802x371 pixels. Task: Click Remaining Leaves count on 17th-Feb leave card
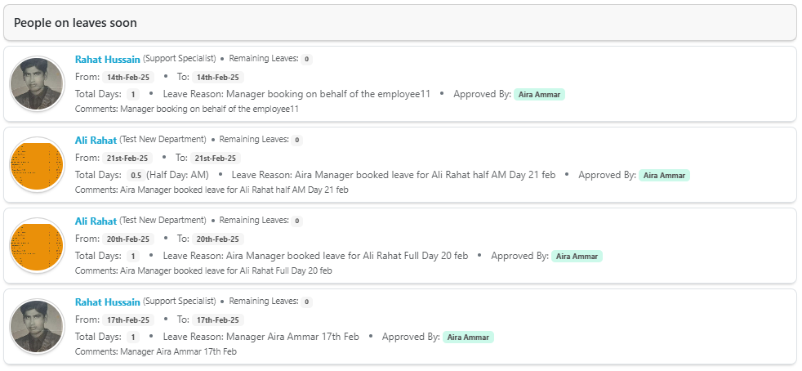point(307,302)
